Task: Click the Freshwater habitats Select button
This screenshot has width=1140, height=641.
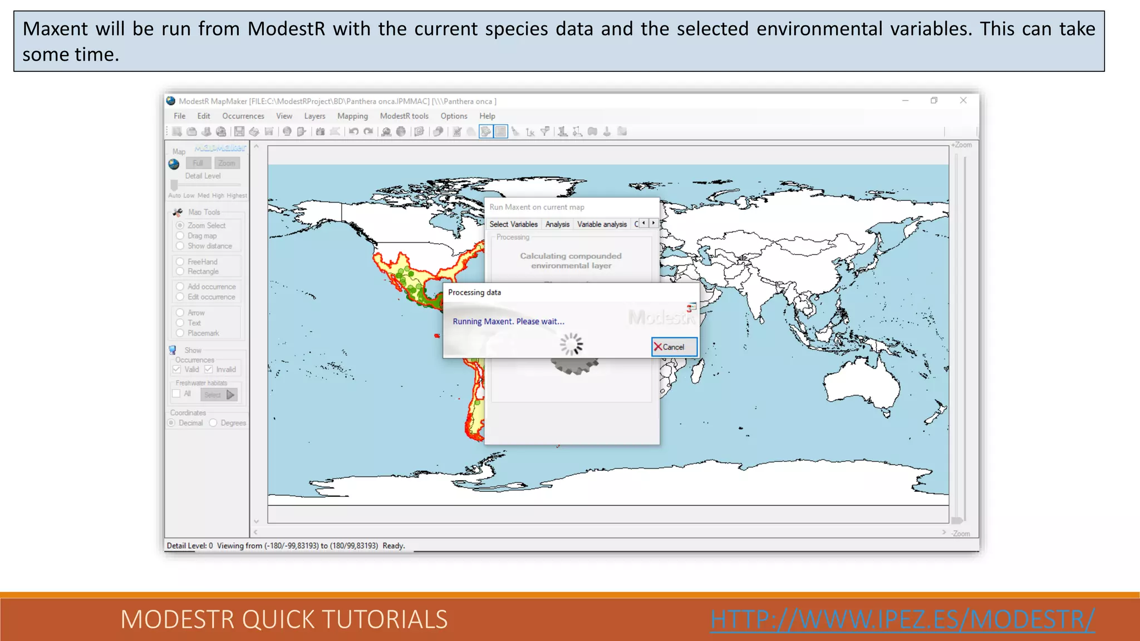Action: pyautogui.click(x=219, y=395)
